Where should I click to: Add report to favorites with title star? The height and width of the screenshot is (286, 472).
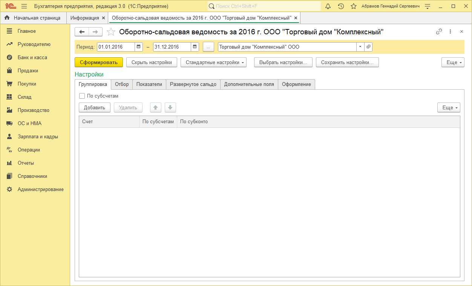[111, 32]
